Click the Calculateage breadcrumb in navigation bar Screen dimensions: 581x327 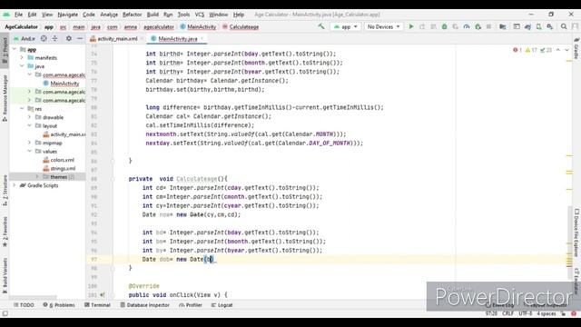pos(241,26)
